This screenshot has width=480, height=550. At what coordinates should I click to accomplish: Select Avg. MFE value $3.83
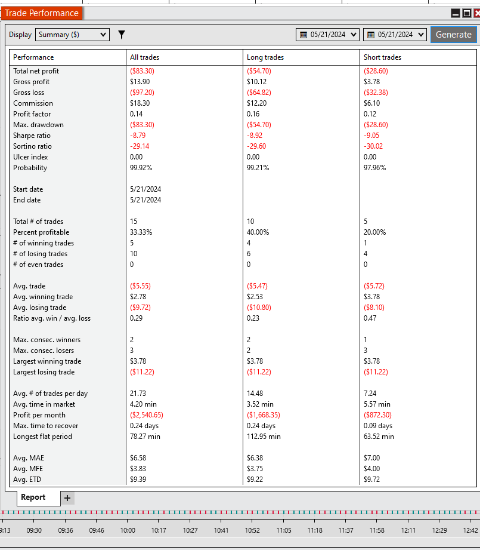(138, 469)
